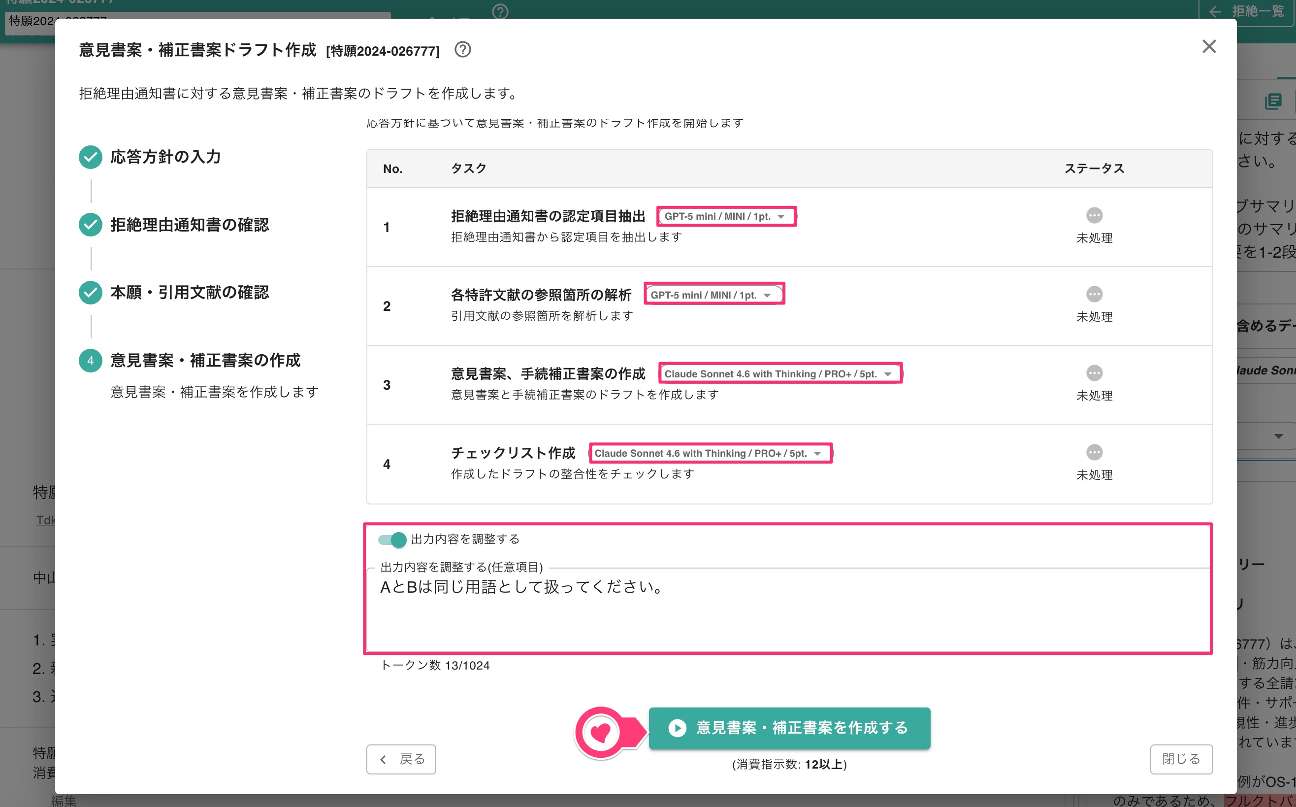Click task title チェックリスト作成
The width and height of the screenshot is (1296, 807).
coord(513,453)
